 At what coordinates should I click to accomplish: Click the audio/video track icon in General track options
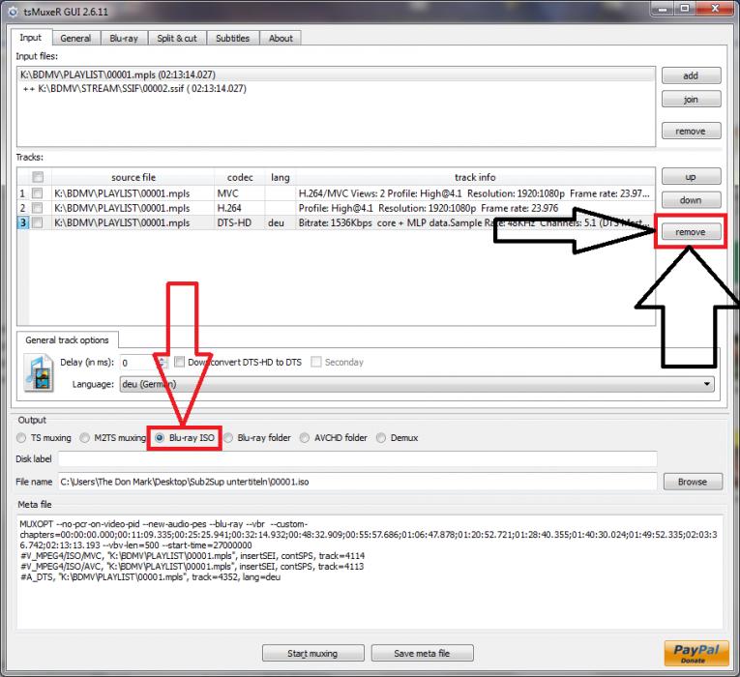39,373
